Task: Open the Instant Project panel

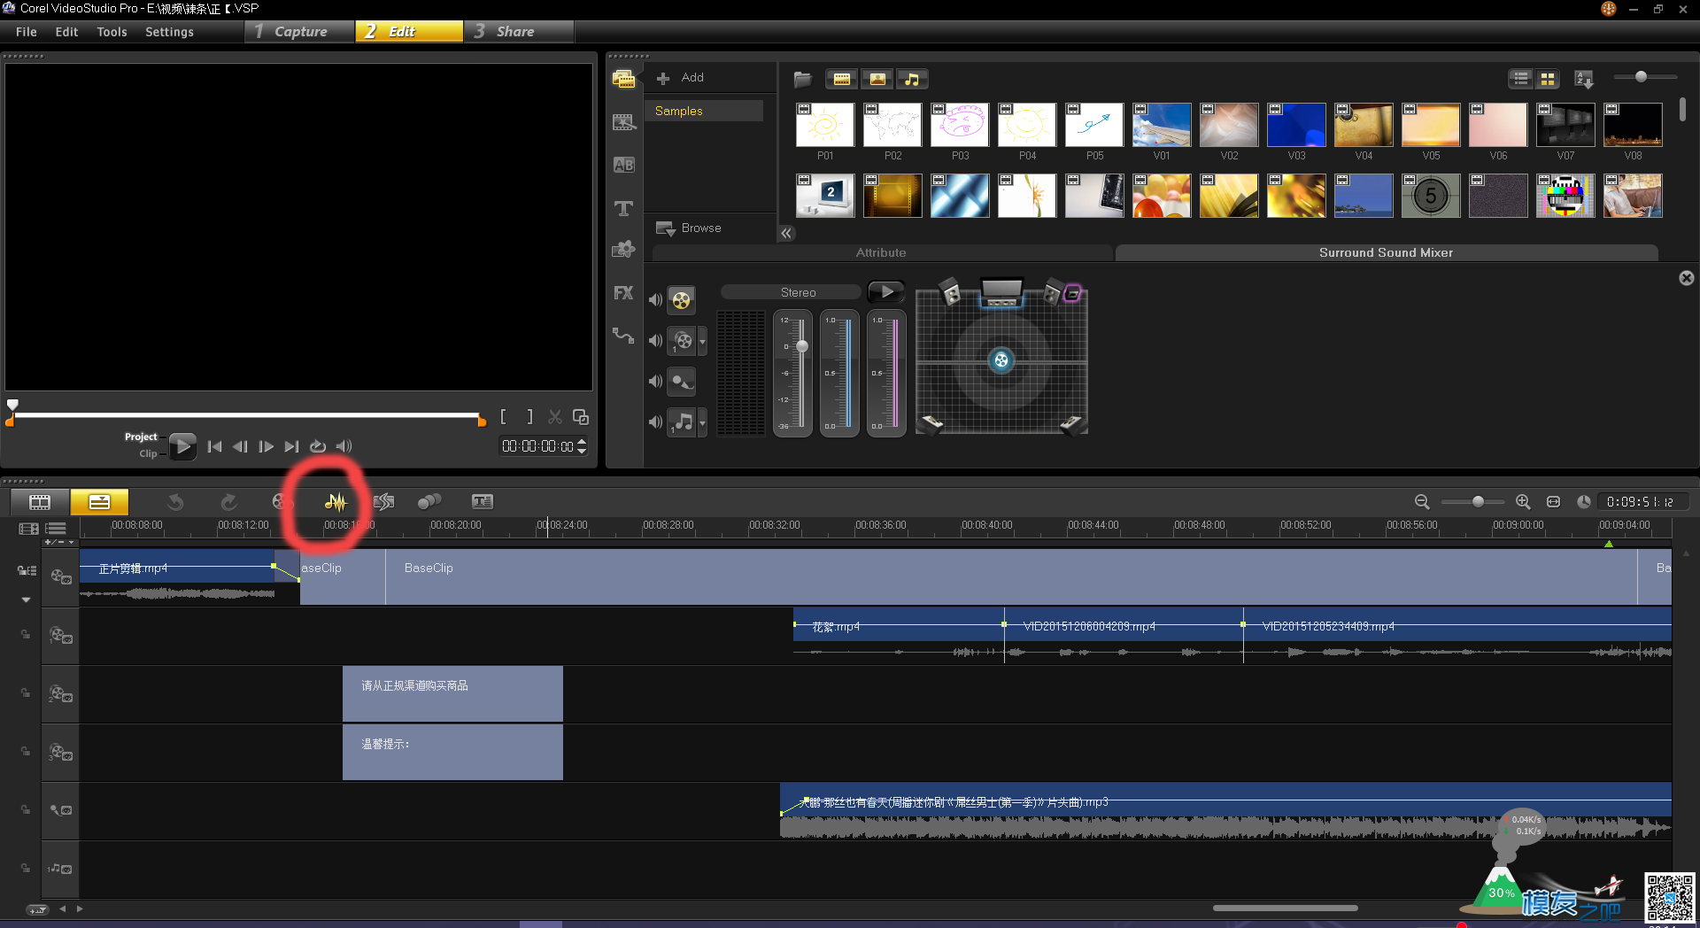Action: click(623, 122)
